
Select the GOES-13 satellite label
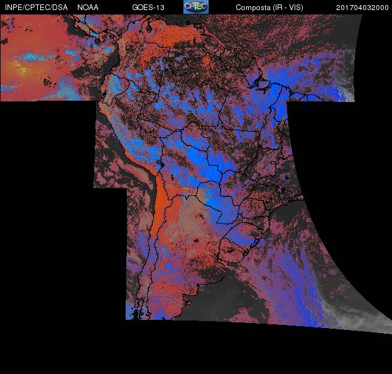click(x=148, y=8)
